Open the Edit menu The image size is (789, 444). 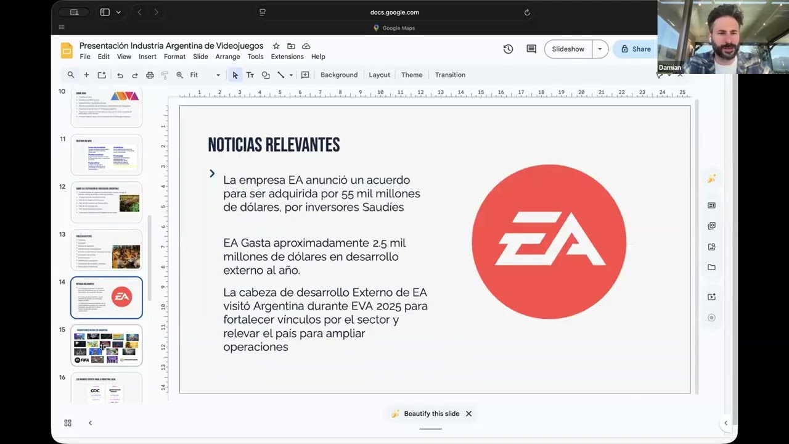click(x=104, y=57)
